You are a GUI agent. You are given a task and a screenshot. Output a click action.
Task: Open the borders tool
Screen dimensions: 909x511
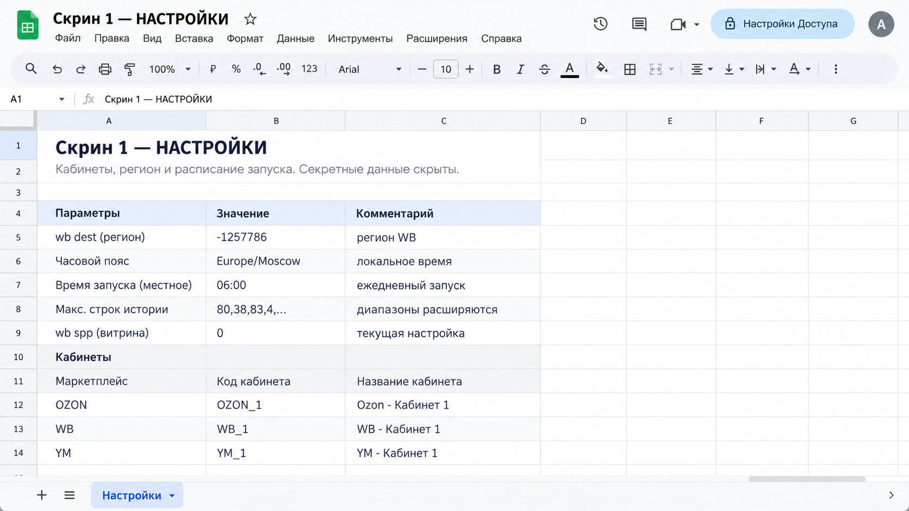(630, 69)
